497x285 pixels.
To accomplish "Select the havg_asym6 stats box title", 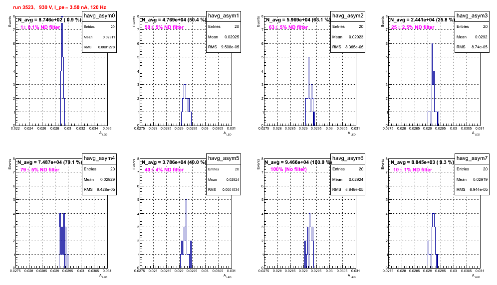I will (348, 158).
